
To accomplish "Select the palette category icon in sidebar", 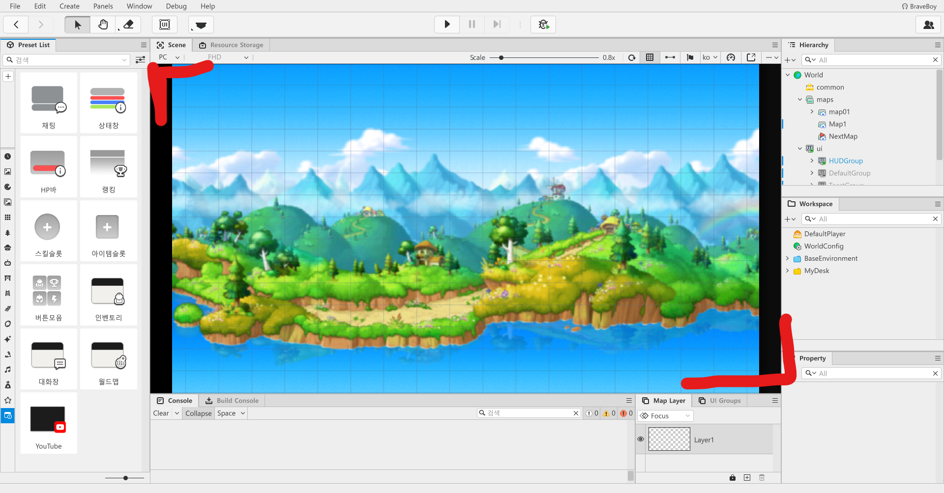I will pos(8,187).
